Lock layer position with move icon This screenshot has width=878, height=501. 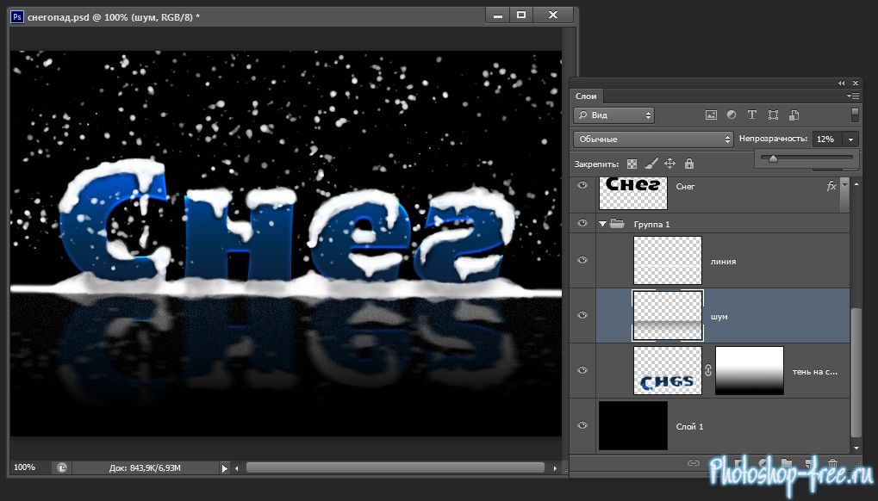point(669,164)
